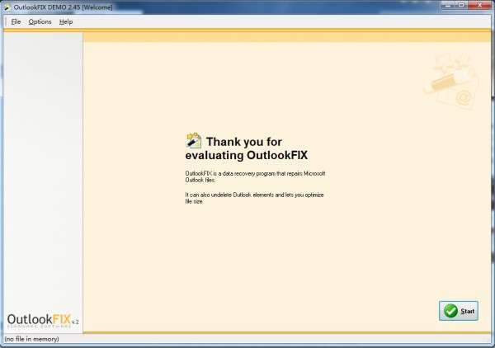Click the Start button
The height and width of the screenshot is (348, 495).
tap(459, 311)
